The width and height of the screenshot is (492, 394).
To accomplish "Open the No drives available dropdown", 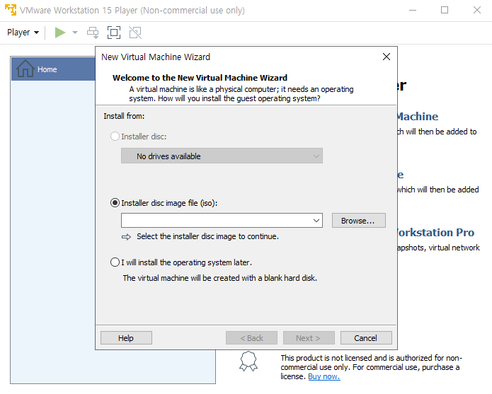I will point(222,156).
